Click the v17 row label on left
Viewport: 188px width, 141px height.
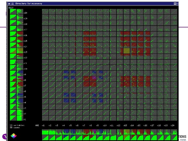click(25, 30)
